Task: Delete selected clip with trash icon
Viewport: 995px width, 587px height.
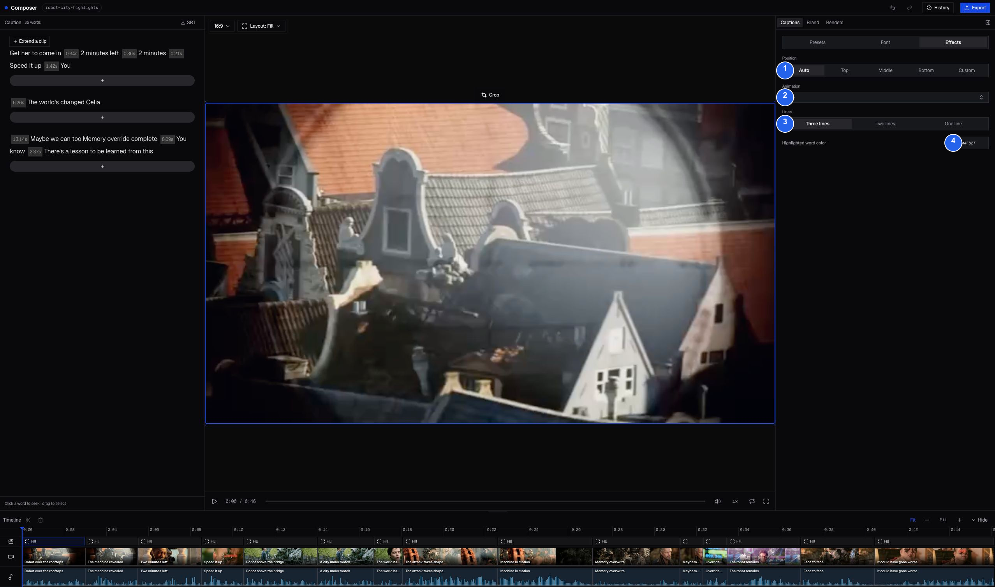Action: click(41, 520)
